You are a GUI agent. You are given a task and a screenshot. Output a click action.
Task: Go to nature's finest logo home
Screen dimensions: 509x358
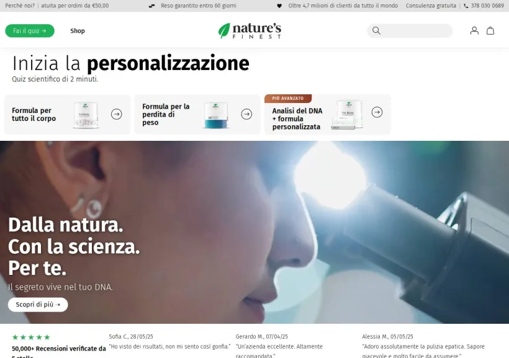(x=250, y=31)
